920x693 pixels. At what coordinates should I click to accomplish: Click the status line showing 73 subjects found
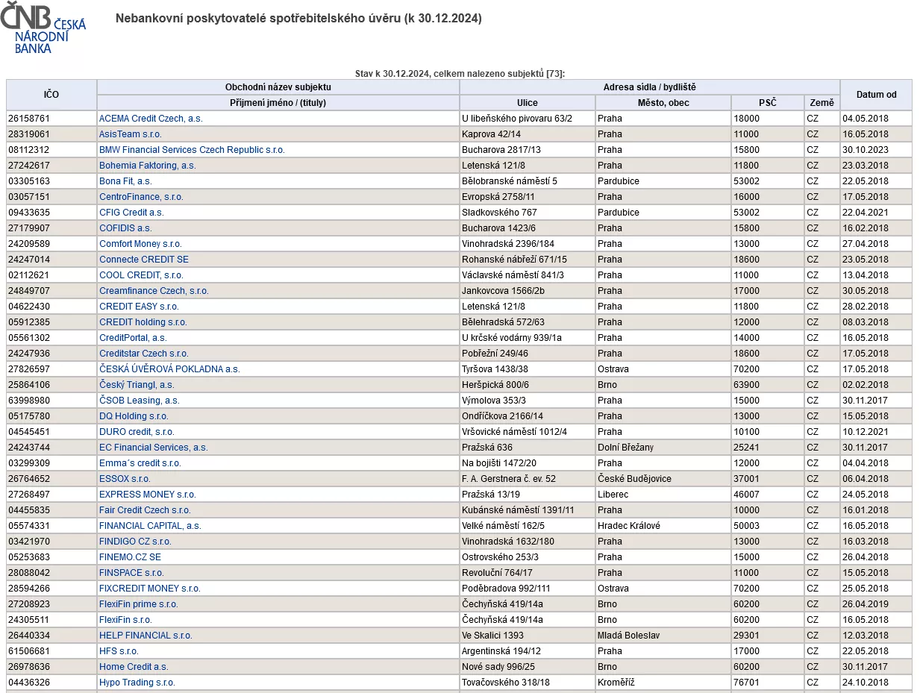460,73
